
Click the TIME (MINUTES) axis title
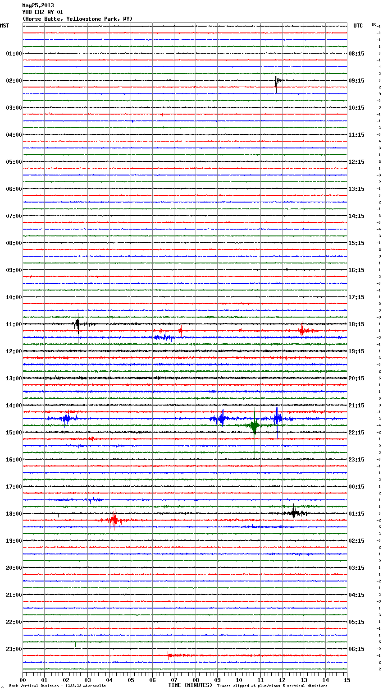pyautogui.click(x=190, y=685)
